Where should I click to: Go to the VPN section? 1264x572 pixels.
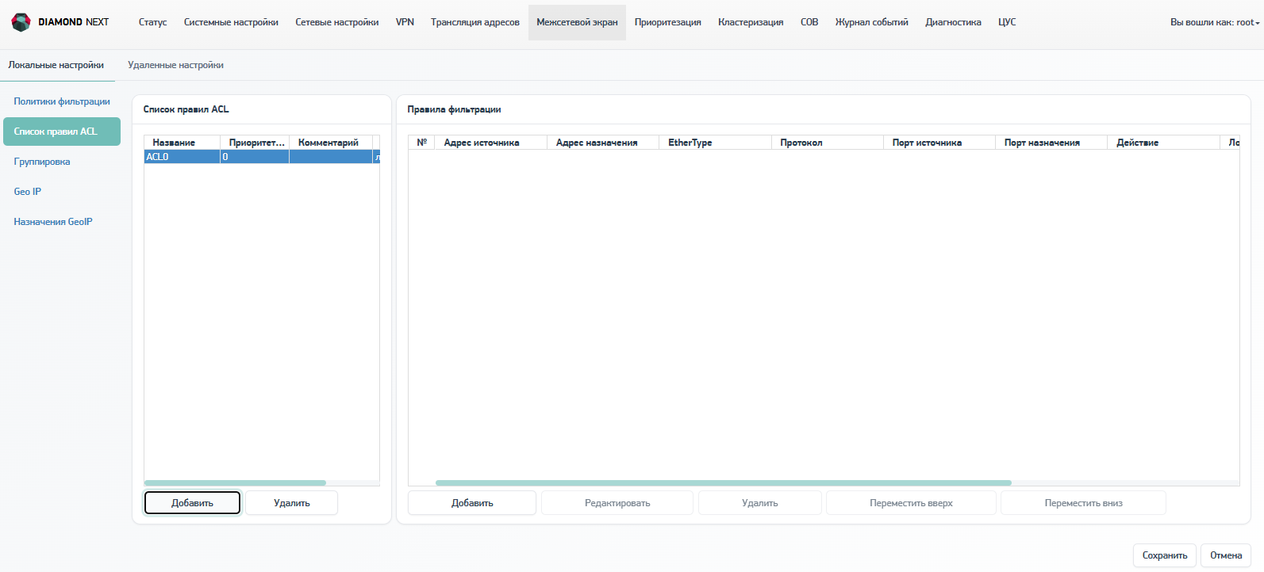(405, 22)
